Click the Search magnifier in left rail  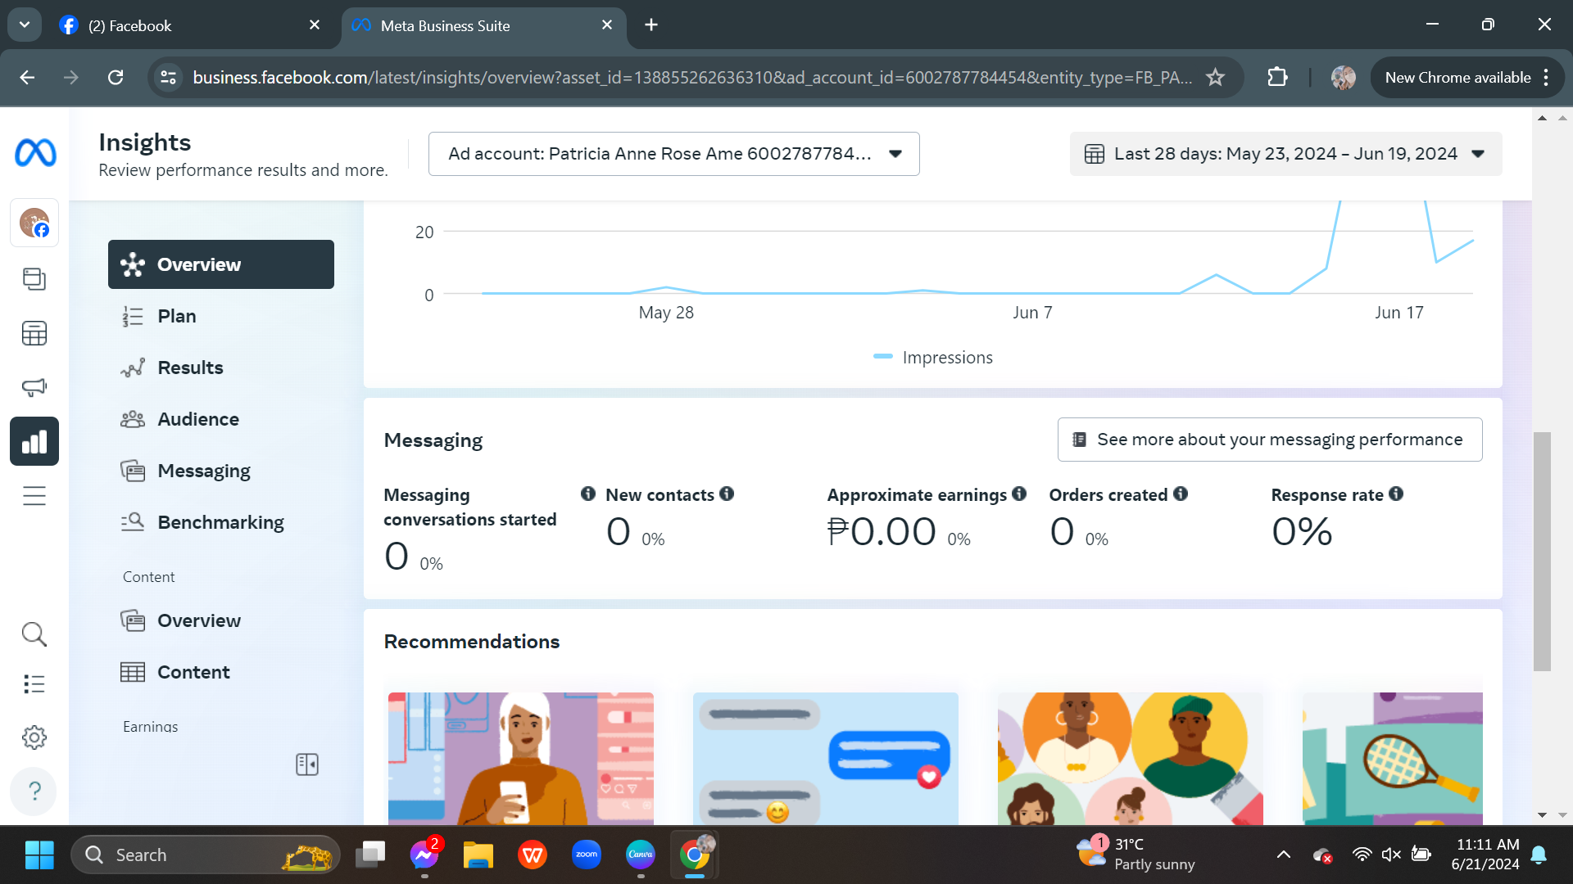click(x=34, y=634)
